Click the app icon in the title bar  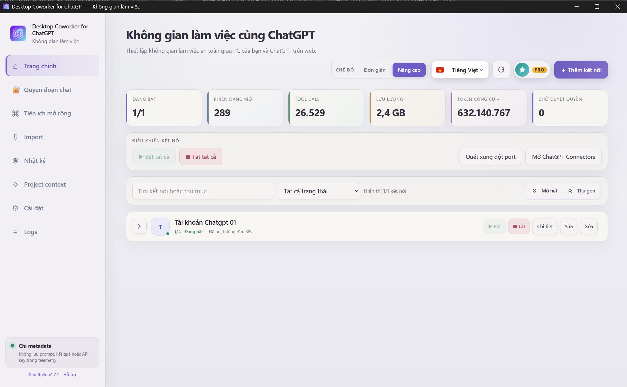[x=6, y=6]
